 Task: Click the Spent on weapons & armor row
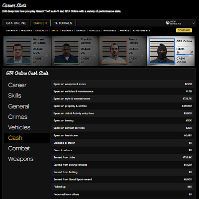(x=122, y=84)
